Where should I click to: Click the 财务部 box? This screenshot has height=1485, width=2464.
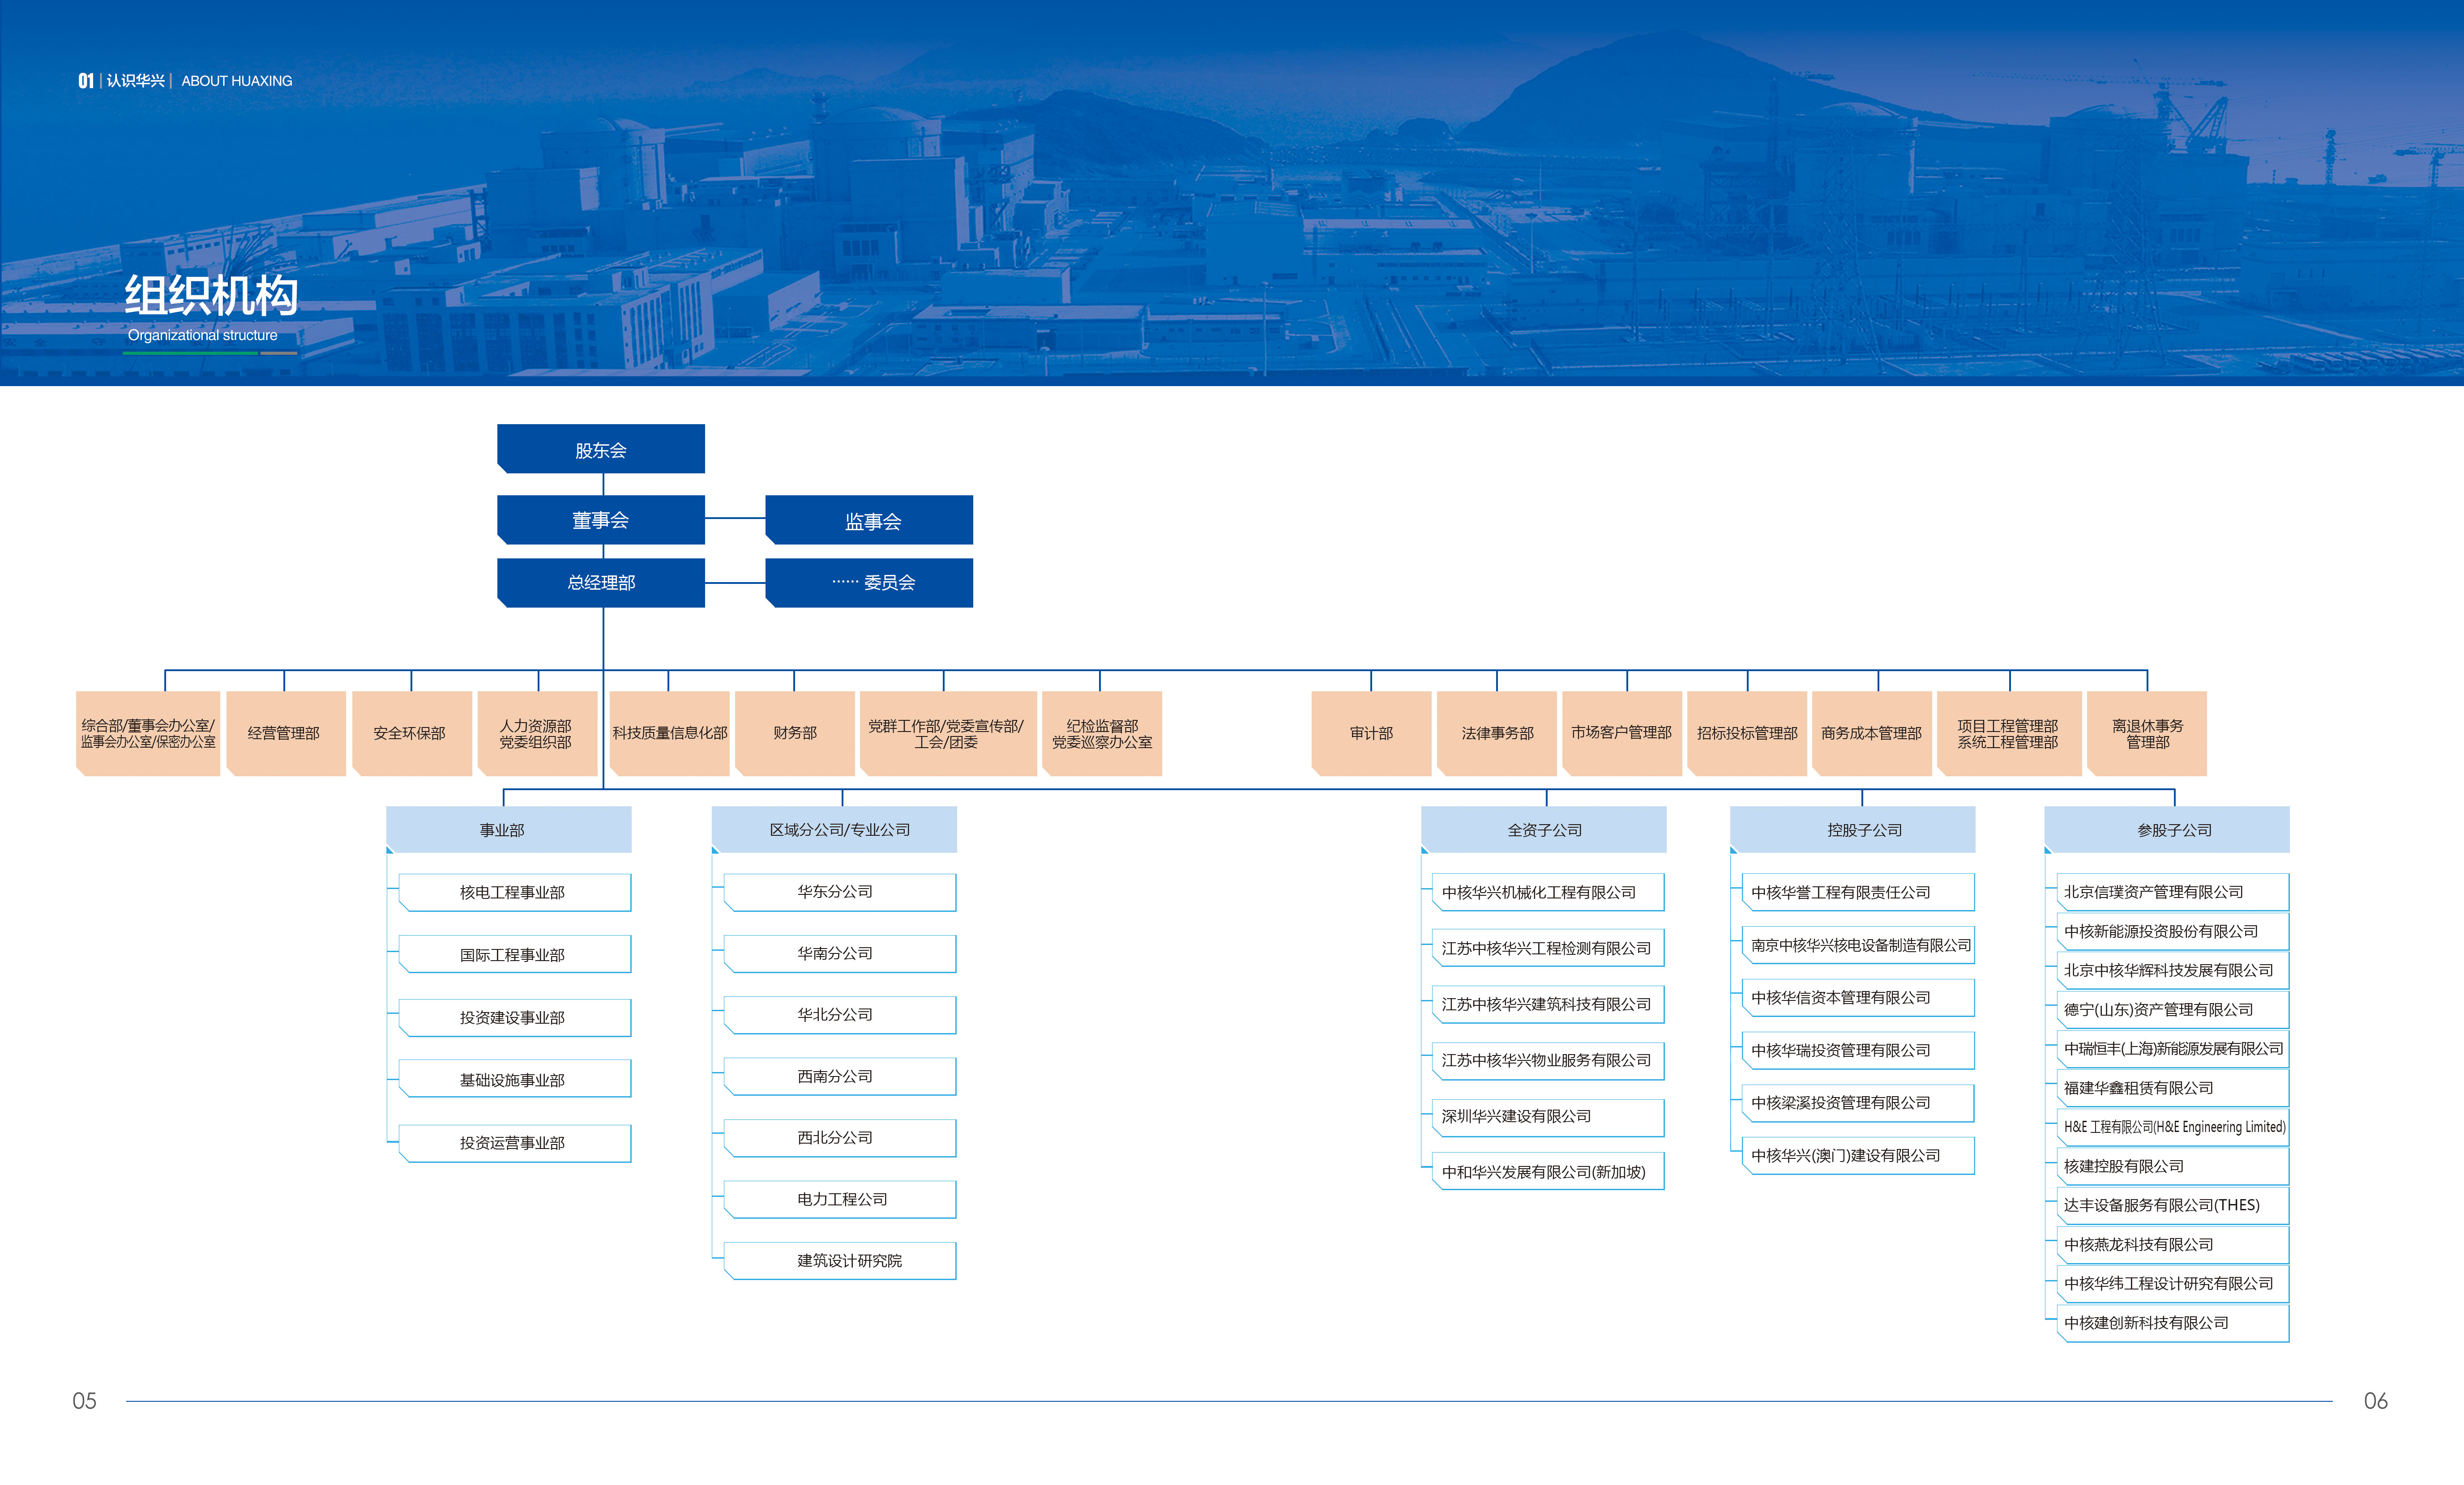[x=795, y=732]
